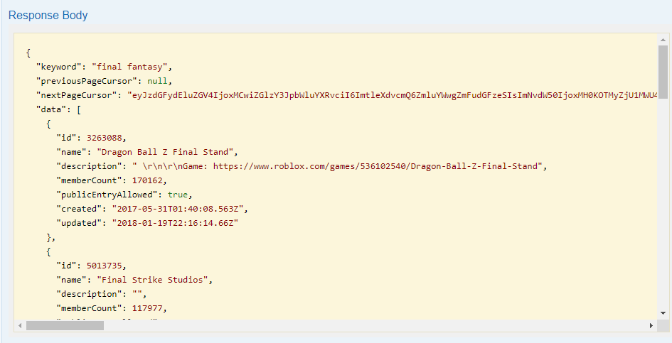The image size is (672, 343).
Task: Click the horizontal scrollbar left arrow
Action: click(19, 325)
